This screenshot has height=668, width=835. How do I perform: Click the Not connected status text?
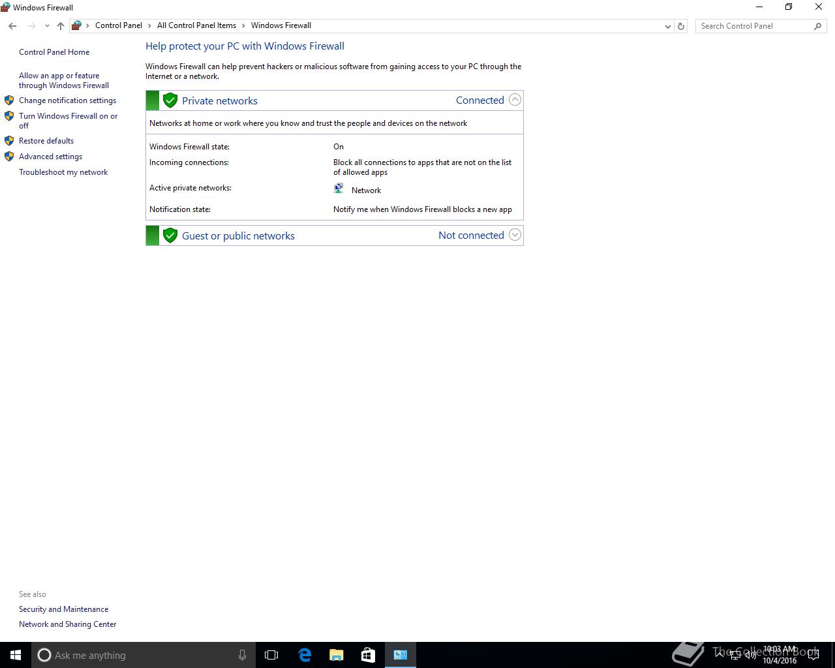coord(471,235)
